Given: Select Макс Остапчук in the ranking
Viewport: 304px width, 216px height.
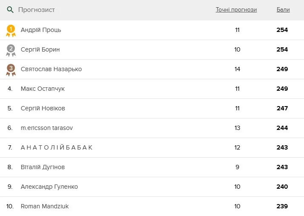Looking at the screenshot, I should (43, 89).
